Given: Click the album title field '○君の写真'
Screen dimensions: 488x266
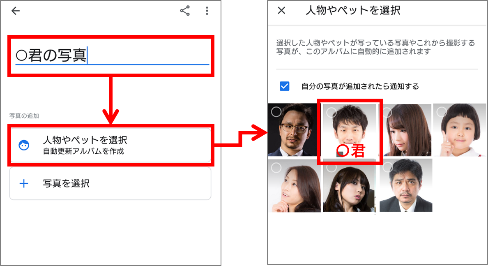Looking at the screenshot, I should (x=112, y=56).
